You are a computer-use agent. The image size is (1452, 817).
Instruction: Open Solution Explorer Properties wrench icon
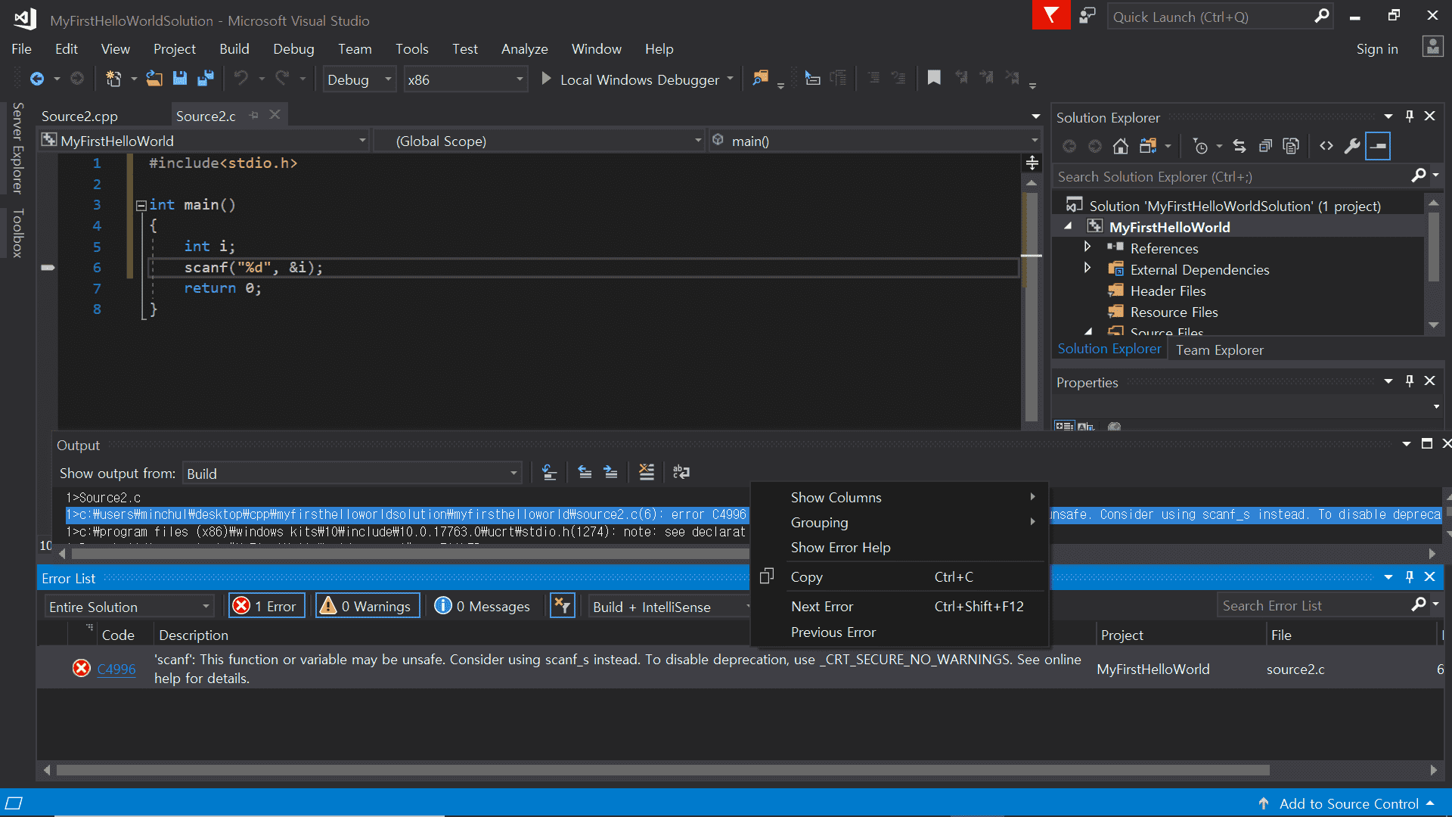coord(1351,146)
